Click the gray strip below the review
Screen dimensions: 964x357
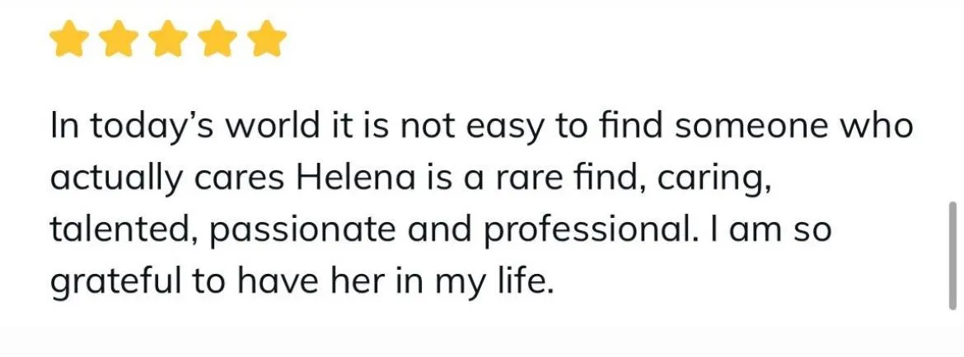(x=482, y=341)
